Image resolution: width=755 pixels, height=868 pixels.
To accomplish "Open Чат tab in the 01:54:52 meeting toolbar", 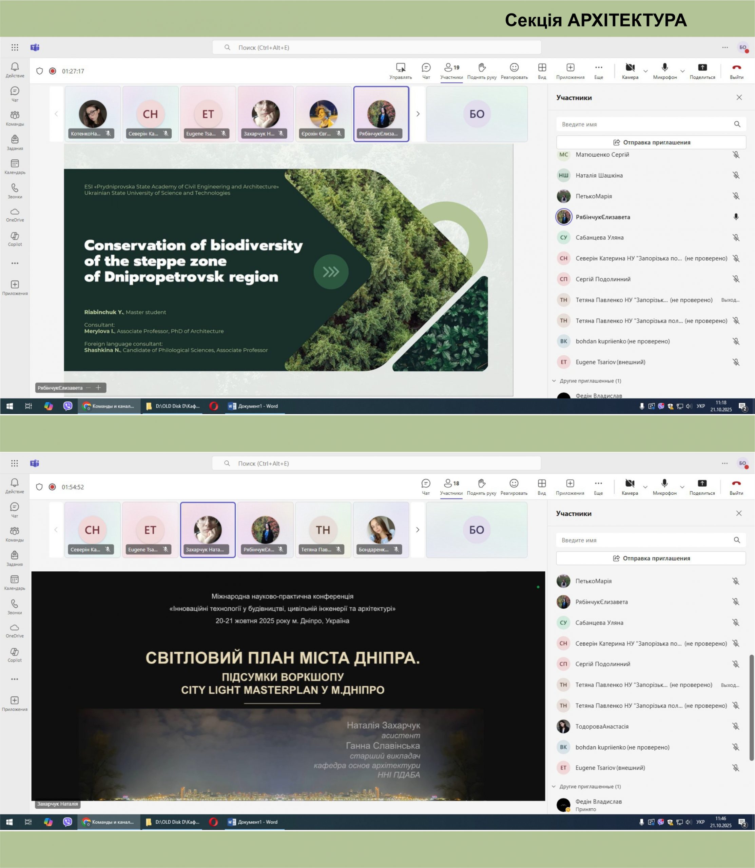I will (x=426, y=487).
